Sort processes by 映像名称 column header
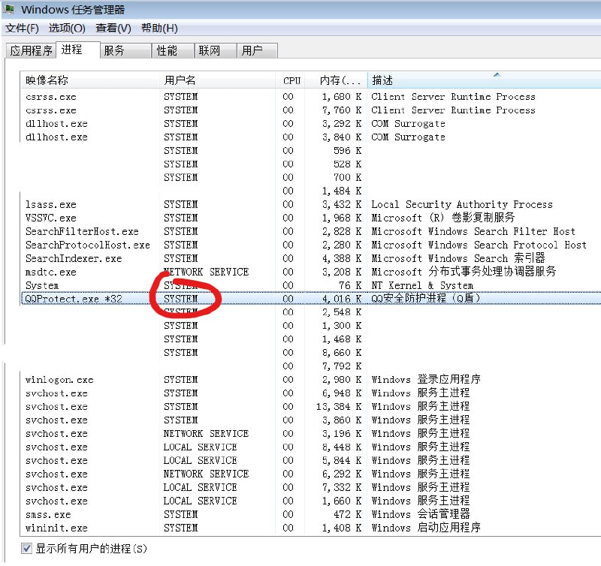 [47, 80]
